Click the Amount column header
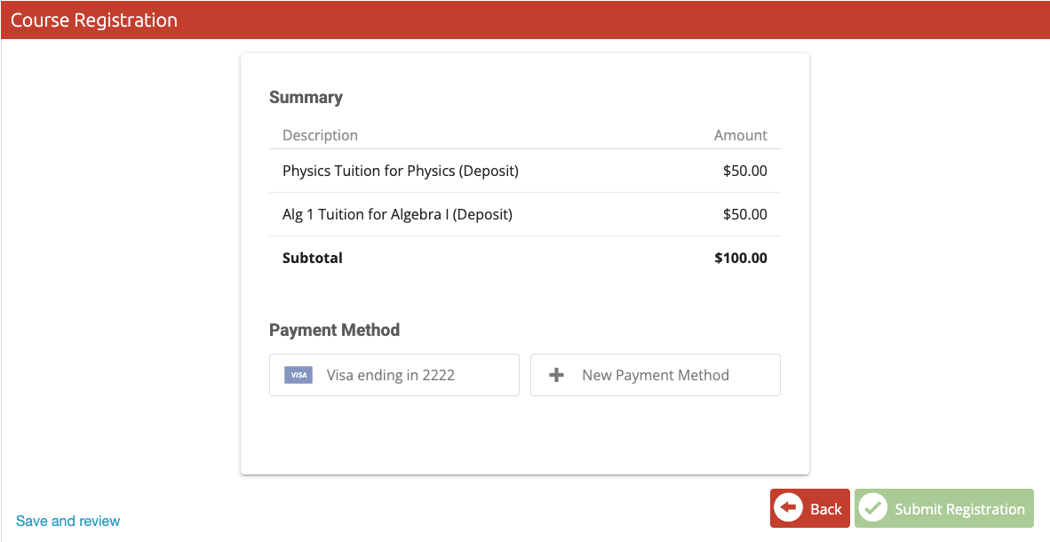The height and width of the screenshot is (542, 1050). (x=741, y=135)
